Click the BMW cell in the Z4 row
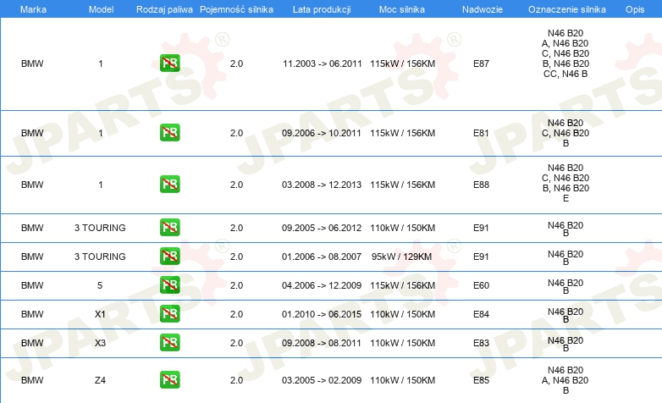Screen dimensions: 662x403 click(32, 380)
